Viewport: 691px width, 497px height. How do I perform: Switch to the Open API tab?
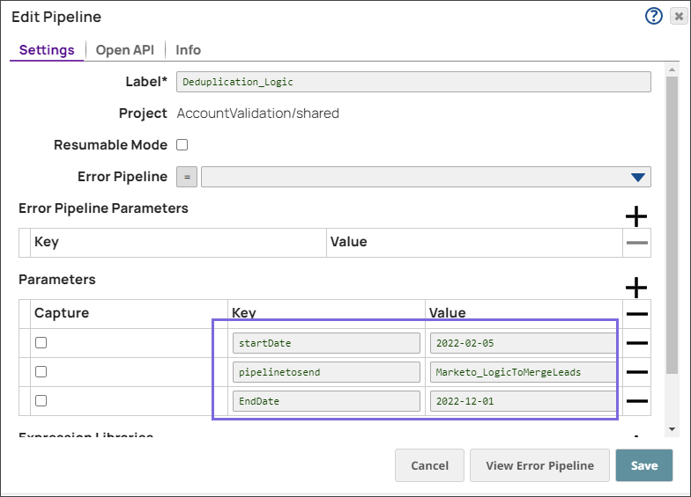point(125,49)
